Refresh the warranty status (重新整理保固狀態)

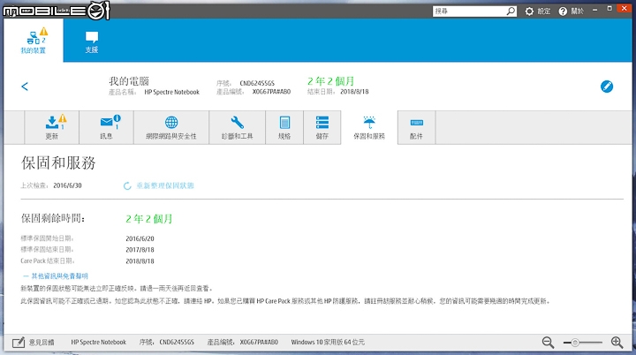[159, 185]
